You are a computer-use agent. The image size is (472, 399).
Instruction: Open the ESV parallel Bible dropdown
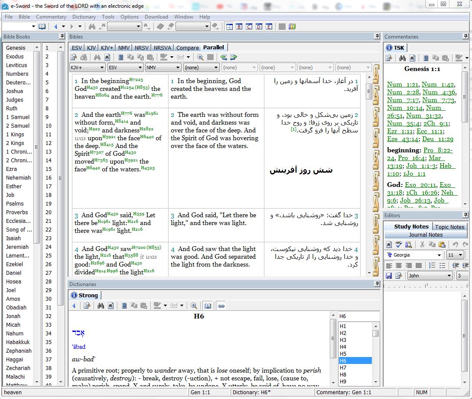pyautogui.click(x=125, y=68)
